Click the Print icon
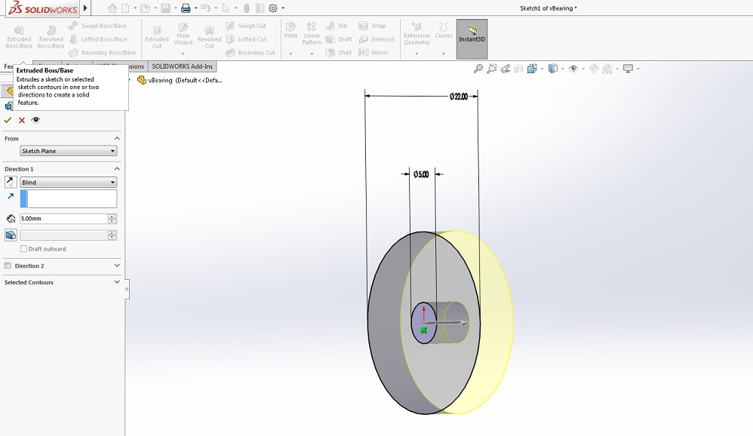Image resolution: width=753 pixels, height=436 pixels. (x=186, y=8)
